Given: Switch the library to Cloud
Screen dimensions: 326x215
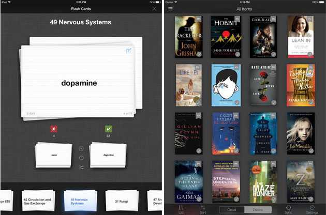Looking at the screenshot, I should click(x=231, y=209).
